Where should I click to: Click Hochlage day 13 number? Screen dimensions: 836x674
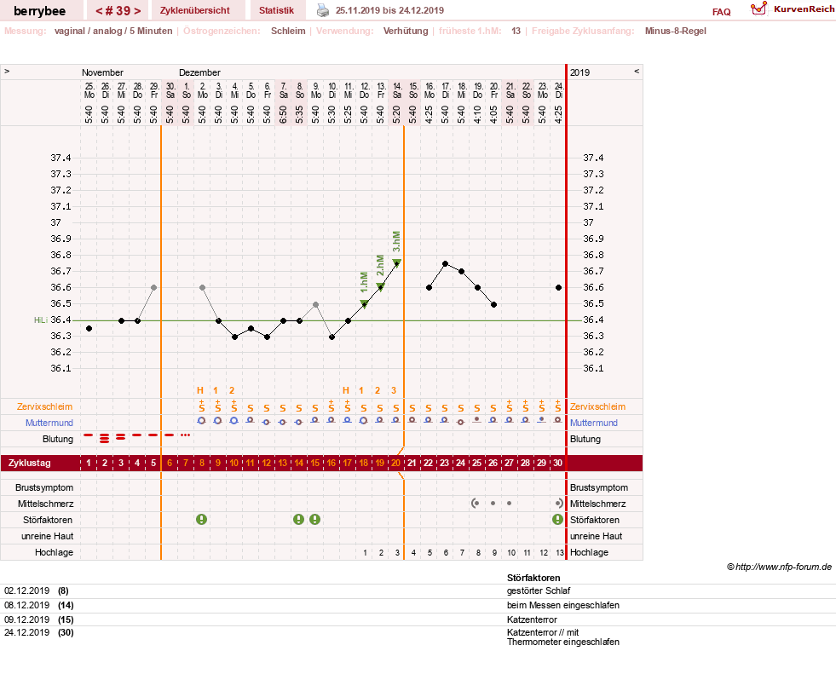coord(559,552)
